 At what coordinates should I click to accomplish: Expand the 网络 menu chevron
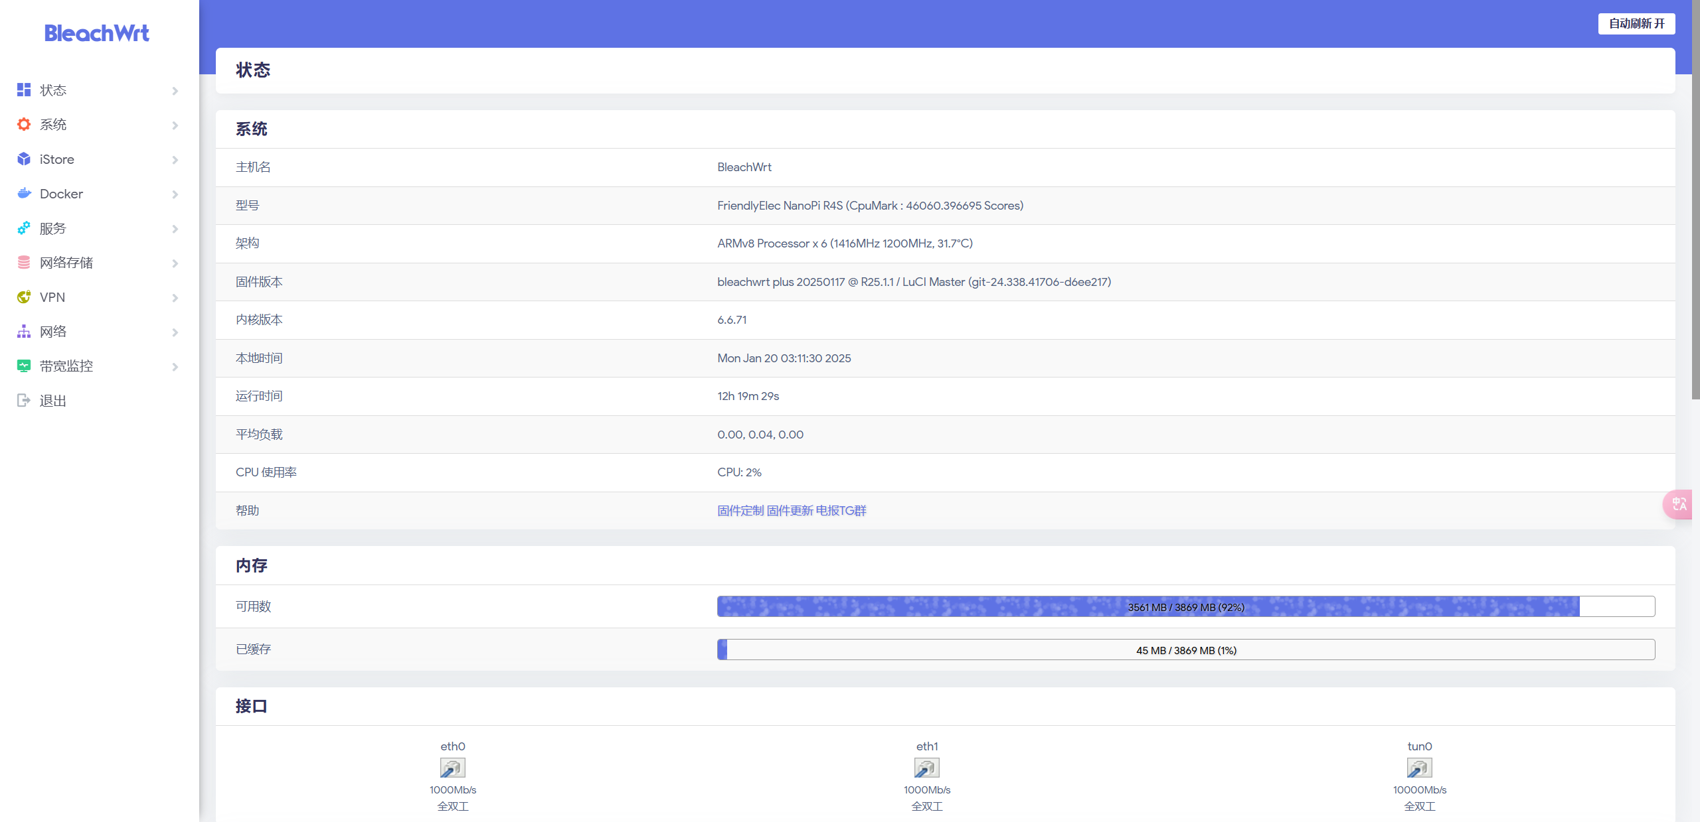click(175, 332)
